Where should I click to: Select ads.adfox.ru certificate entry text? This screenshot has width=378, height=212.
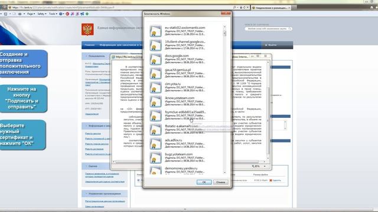[185, 143]
